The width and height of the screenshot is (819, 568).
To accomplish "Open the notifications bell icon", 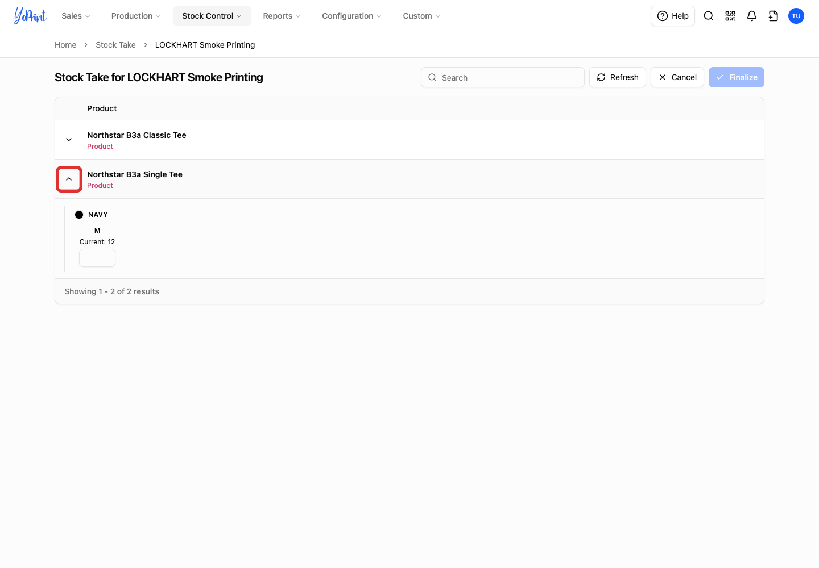I will [x=752, y=16].
